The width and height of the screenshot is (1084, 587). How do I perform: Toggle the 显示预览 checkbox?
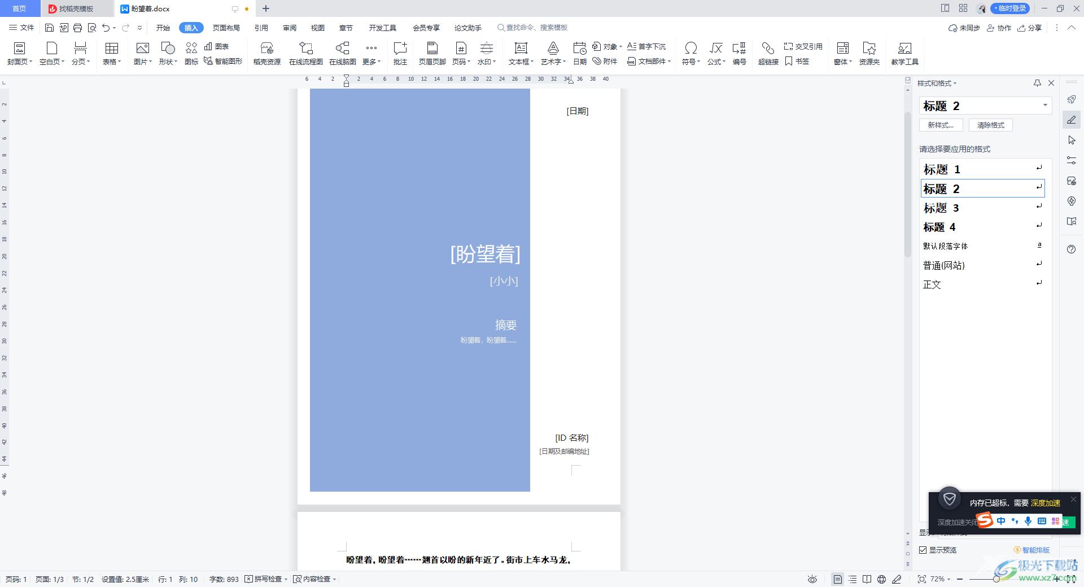tap(923, 550)
